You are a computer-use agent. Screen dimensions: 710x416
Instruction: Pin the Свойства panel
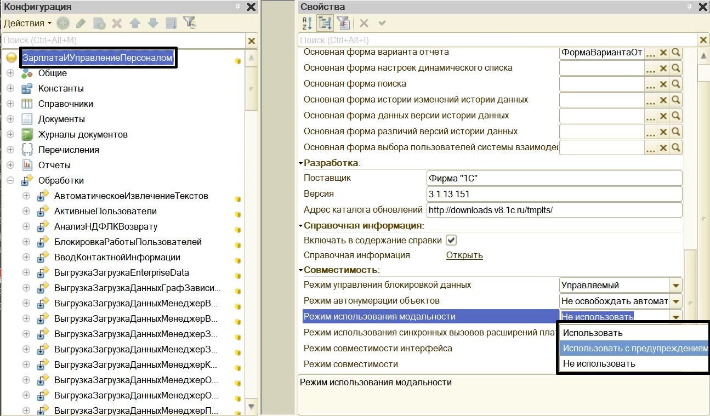click(x=689, y=7)
